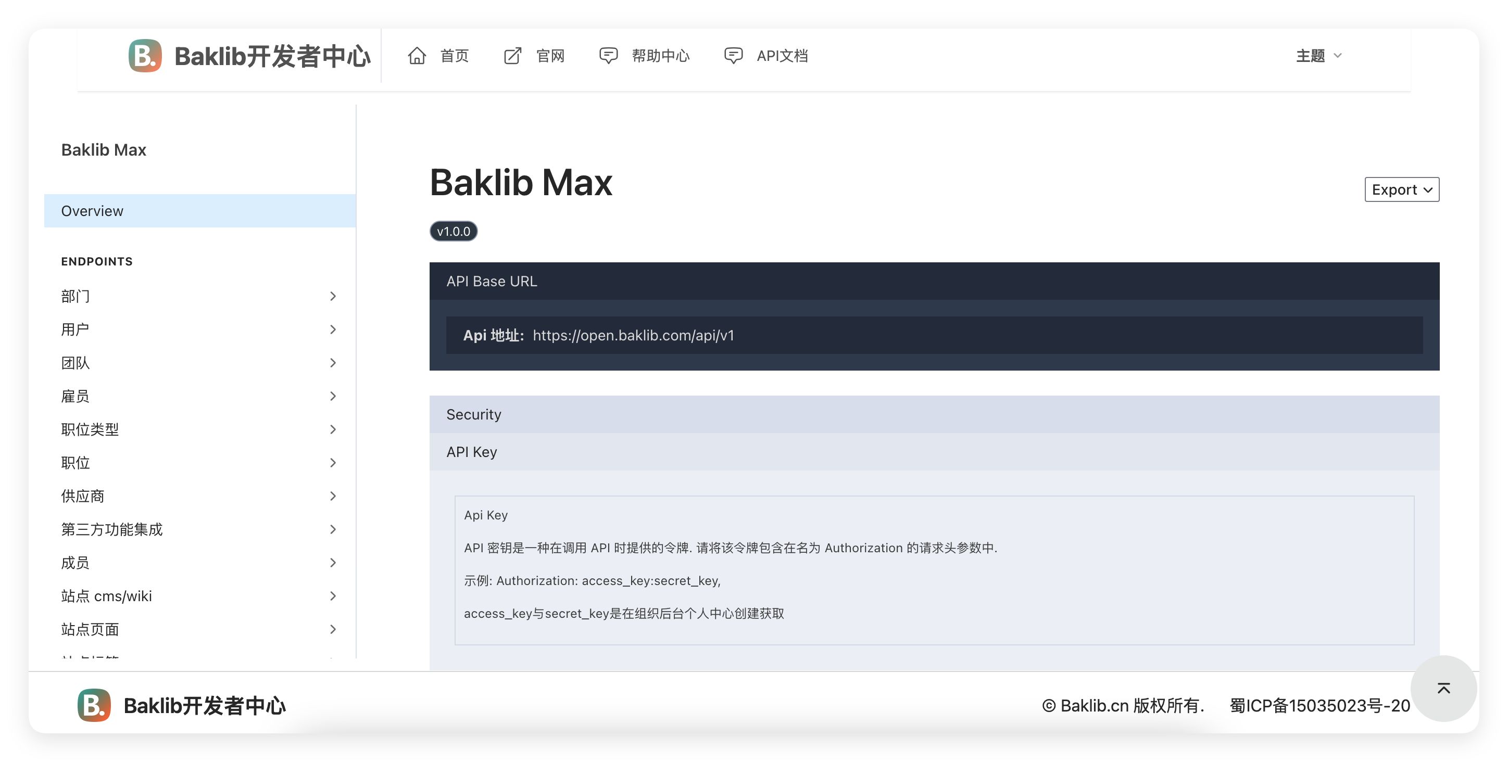The image size is (1508, 762).
Task: Go to 帮助中心 in top navigation
Action: click(660, 56)
